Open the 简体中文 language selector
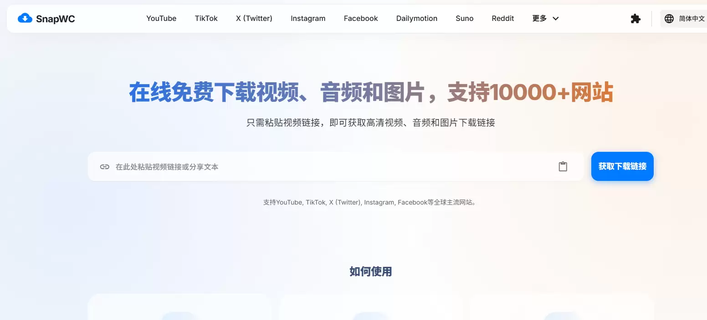Image resolution: width=707 pixels, height=320 pixels. click(x=684, y=19)
